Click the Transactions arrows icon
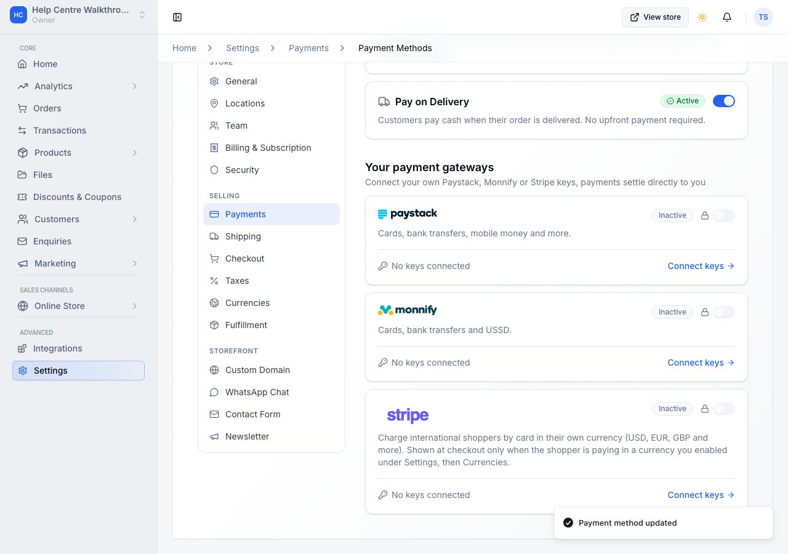 click(x=22, y=130)
